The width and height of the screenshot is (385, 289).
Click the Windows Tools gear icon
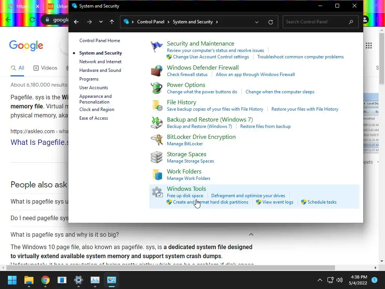157,192
